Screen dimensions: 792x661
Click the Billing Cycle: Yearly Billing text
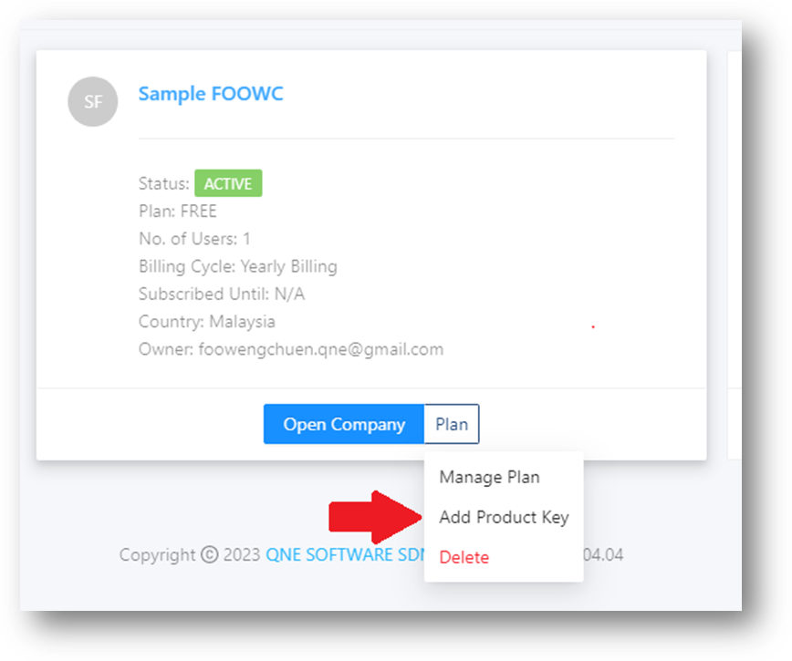(x=238, y=266)
